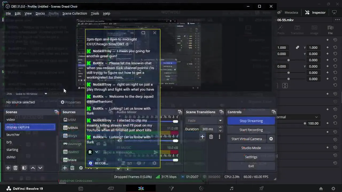Open DaVinci Resolve Fairlight music note page
Image resolution: width=342 pixels, height=192 pixels.
pyautogui.click(x=231, y=188)
